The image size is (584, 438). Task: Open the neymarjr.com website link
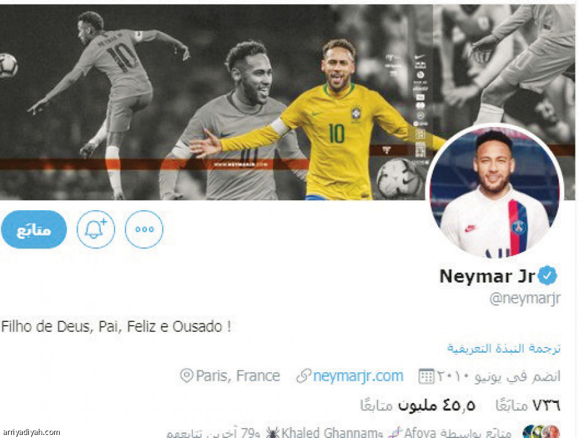pyautogui.click(x=358, y=376)
